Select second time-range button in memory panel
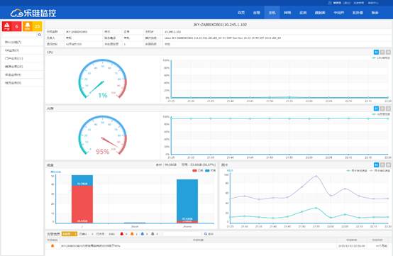This screenshot has width=393, height=256. coord(382,108)
